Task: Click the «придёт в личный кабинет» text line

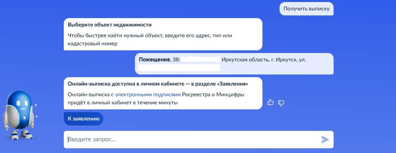Action: 122,103
